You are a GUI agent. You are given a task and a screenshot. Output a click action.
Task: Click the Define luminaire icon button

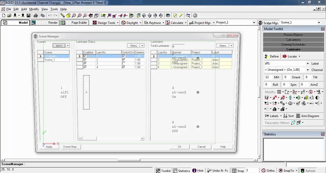[272, 56]
